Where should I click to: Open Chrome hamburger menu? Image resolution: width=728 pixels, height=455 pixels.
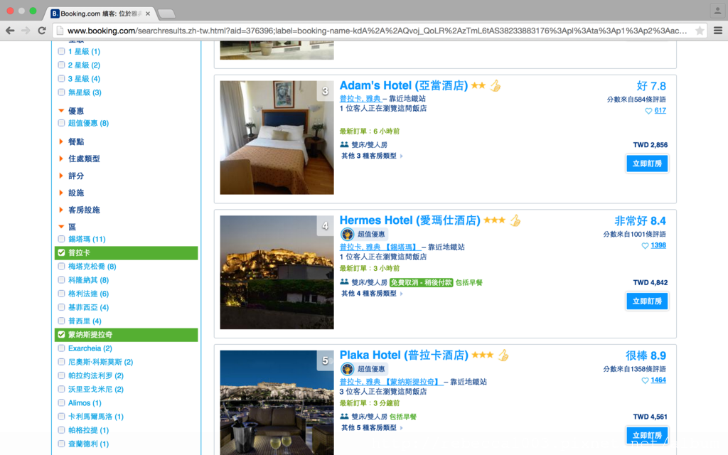(x=718, y=31)
